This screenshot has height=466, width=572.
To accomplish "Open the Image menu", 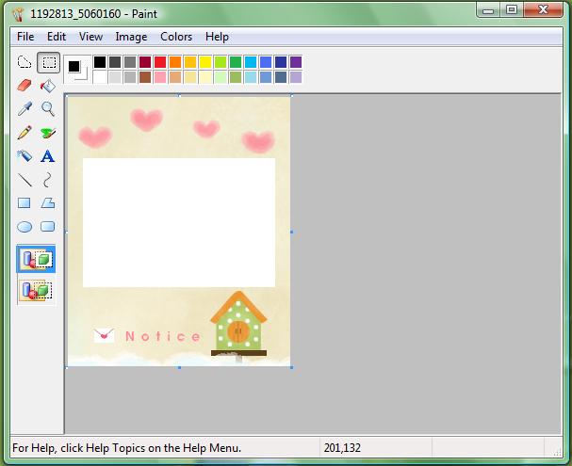I will pyautogui.click(x=131, y=37).
